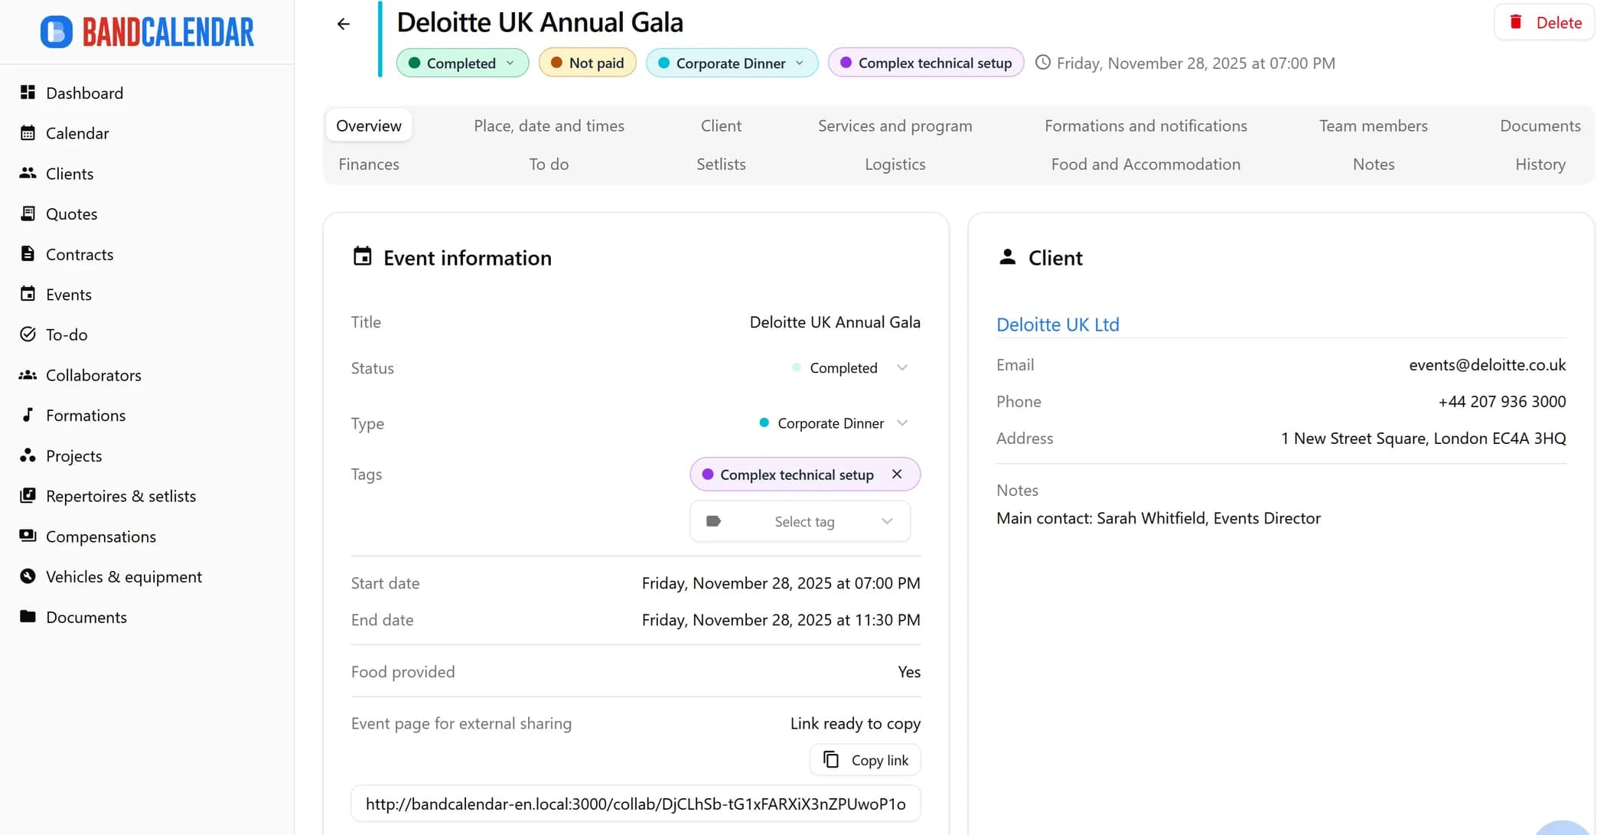Open the Finances tab
Viewport: 1607px width, 835px height.
pyautogui.click(x=369, y=164)
